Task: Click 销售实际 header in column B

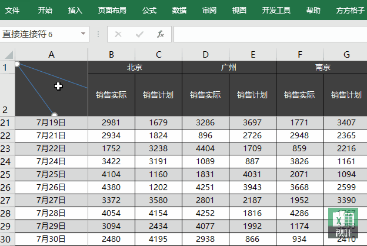Action: (x=111, y=95)
